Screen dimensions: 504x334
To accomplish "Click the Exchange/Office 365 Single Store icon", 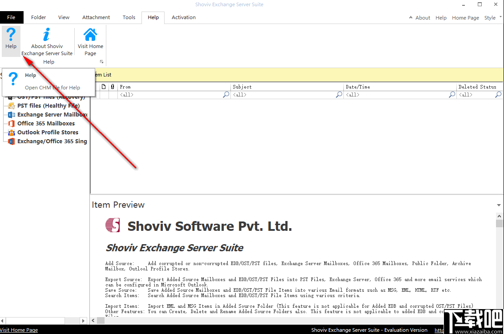I will [11, 141].
